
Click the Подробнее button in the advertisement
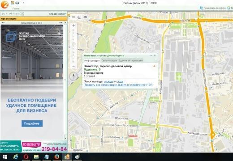(32, 123)
